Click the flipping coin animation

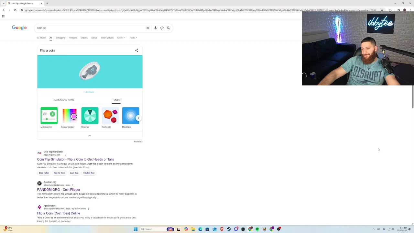[90, 71]
